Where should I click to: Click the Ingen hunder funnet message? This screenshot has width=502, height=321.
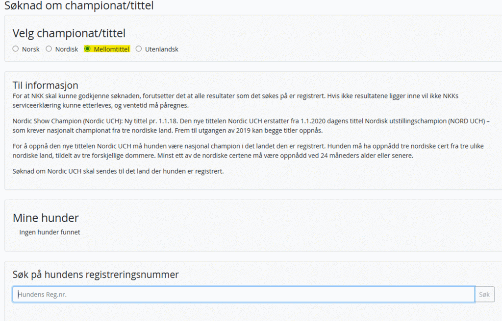(50, 232)
